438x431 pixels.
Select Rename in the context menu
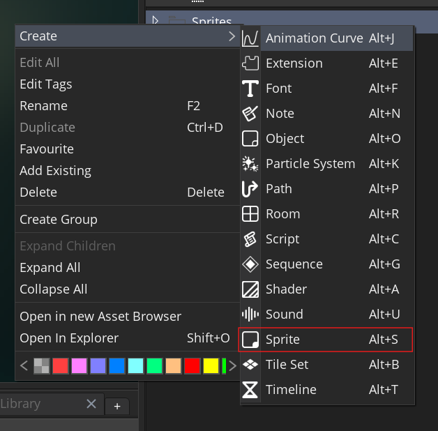44,106
